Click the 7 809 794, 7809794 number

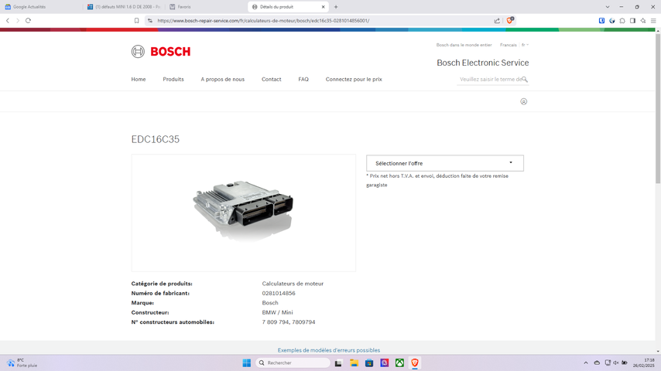[x=289, y=322]
